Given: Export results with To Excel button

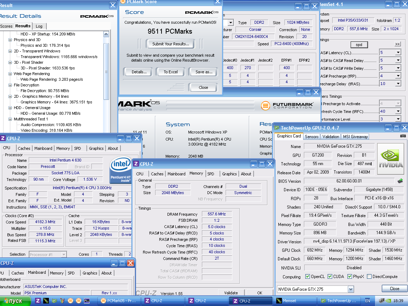Looking at the screenshot, I should (x=171, y=72).
